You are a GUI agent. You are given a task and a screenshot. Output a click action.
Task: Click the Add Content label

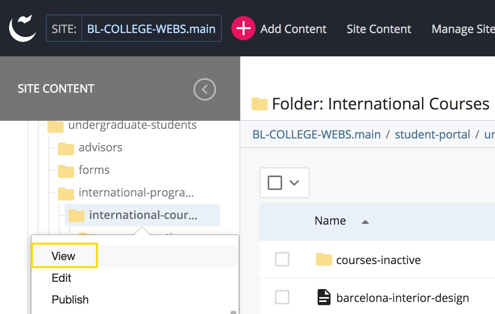tap(293, 29)
